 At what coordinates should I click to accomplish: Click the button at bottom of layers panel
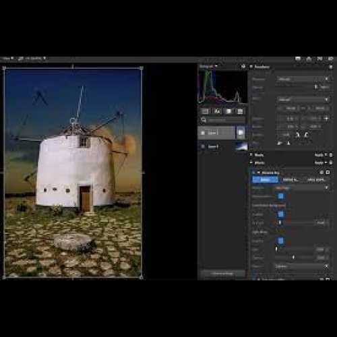coord(222,274)
